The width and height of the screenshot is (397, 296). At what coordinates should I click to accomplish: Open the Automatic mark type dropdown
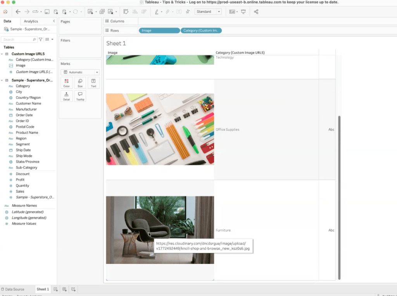click(80, 72)
